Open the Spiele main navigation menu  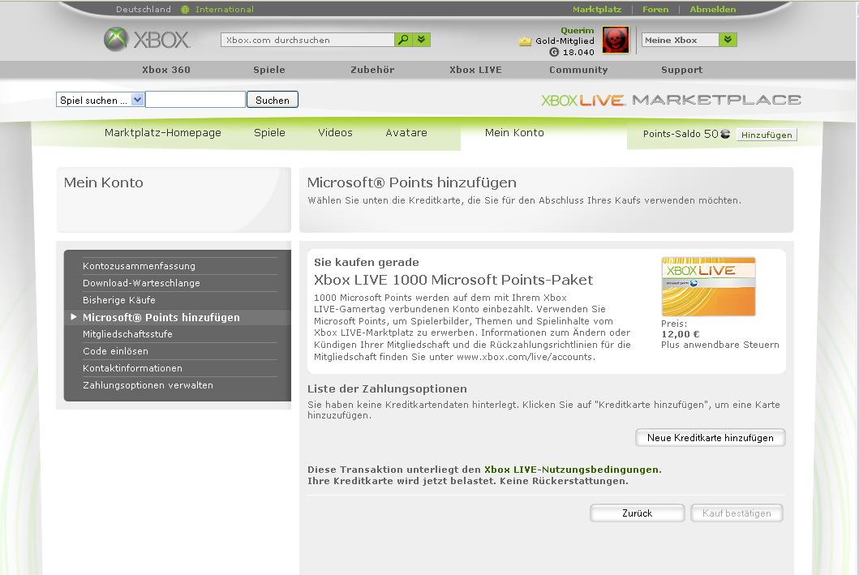pyautogui.click(x=269, y=70)
